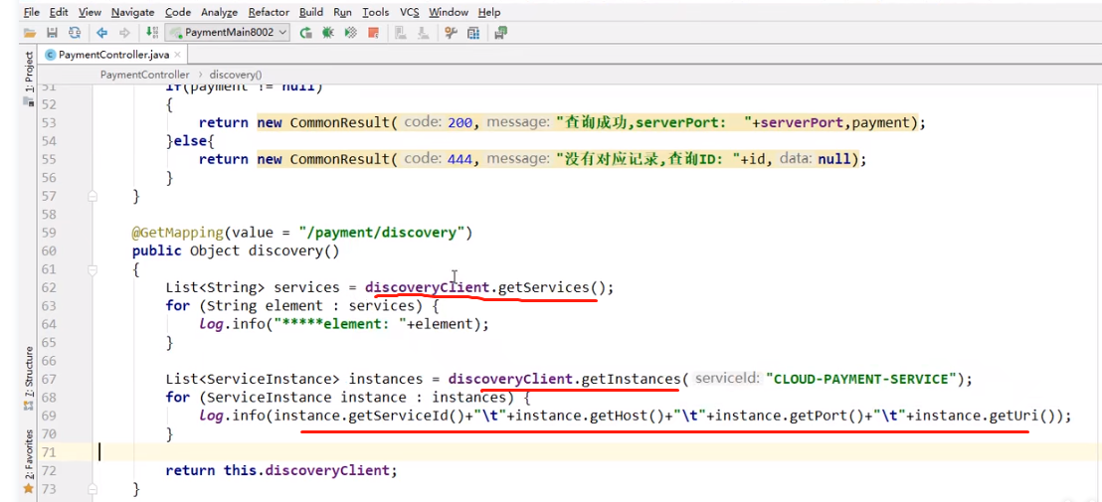Click the green Run icon
This screenshot has width=1102, height=502.
[x=305, y=32]
